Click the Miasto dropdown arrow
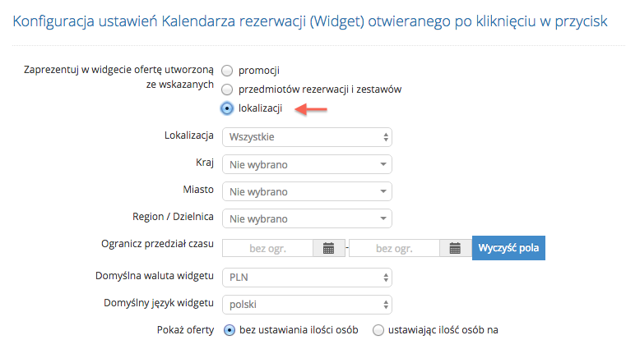 pyautogui.click(x=383, y=191)
